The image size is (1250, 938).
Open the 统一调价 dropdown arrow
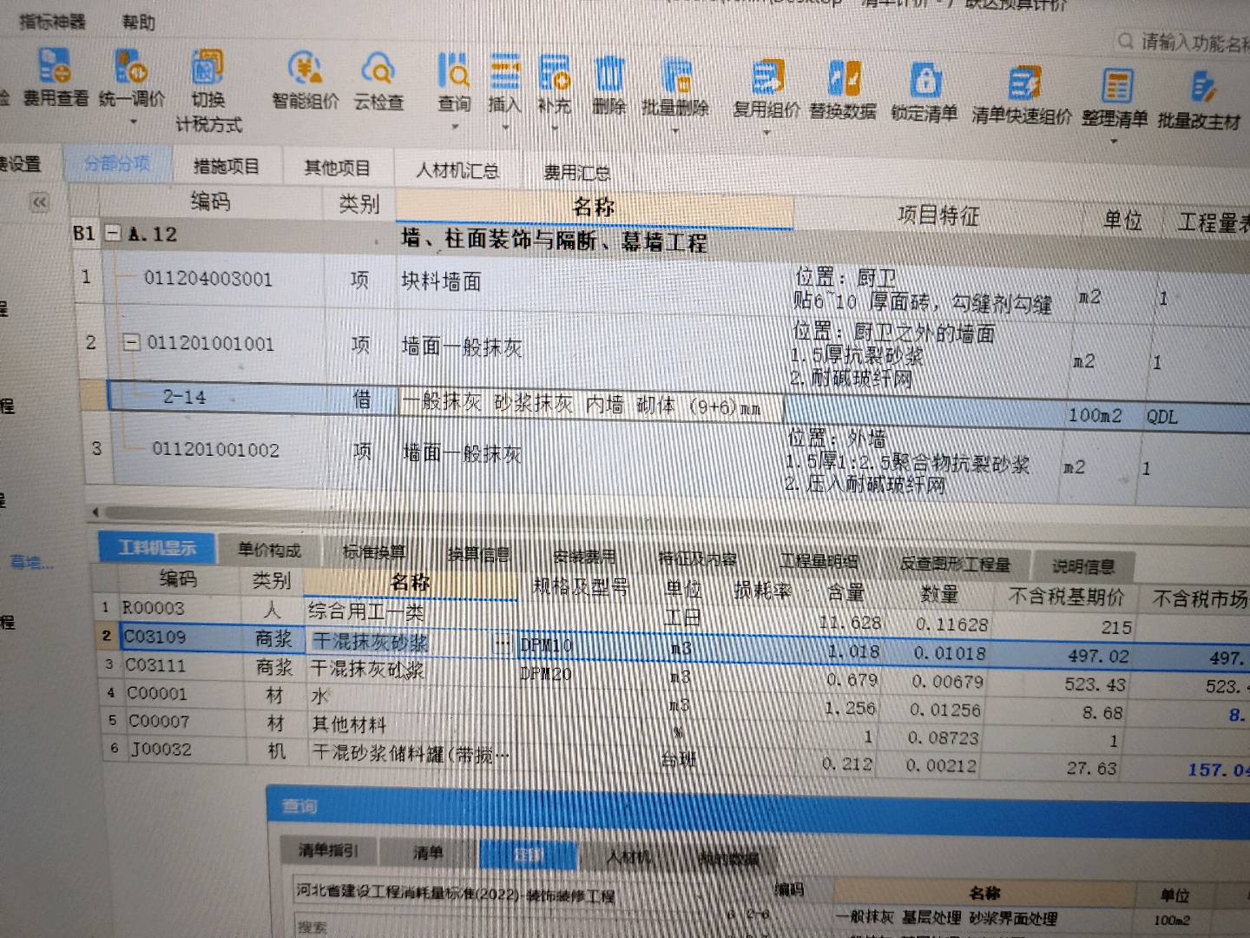[133, 122]
